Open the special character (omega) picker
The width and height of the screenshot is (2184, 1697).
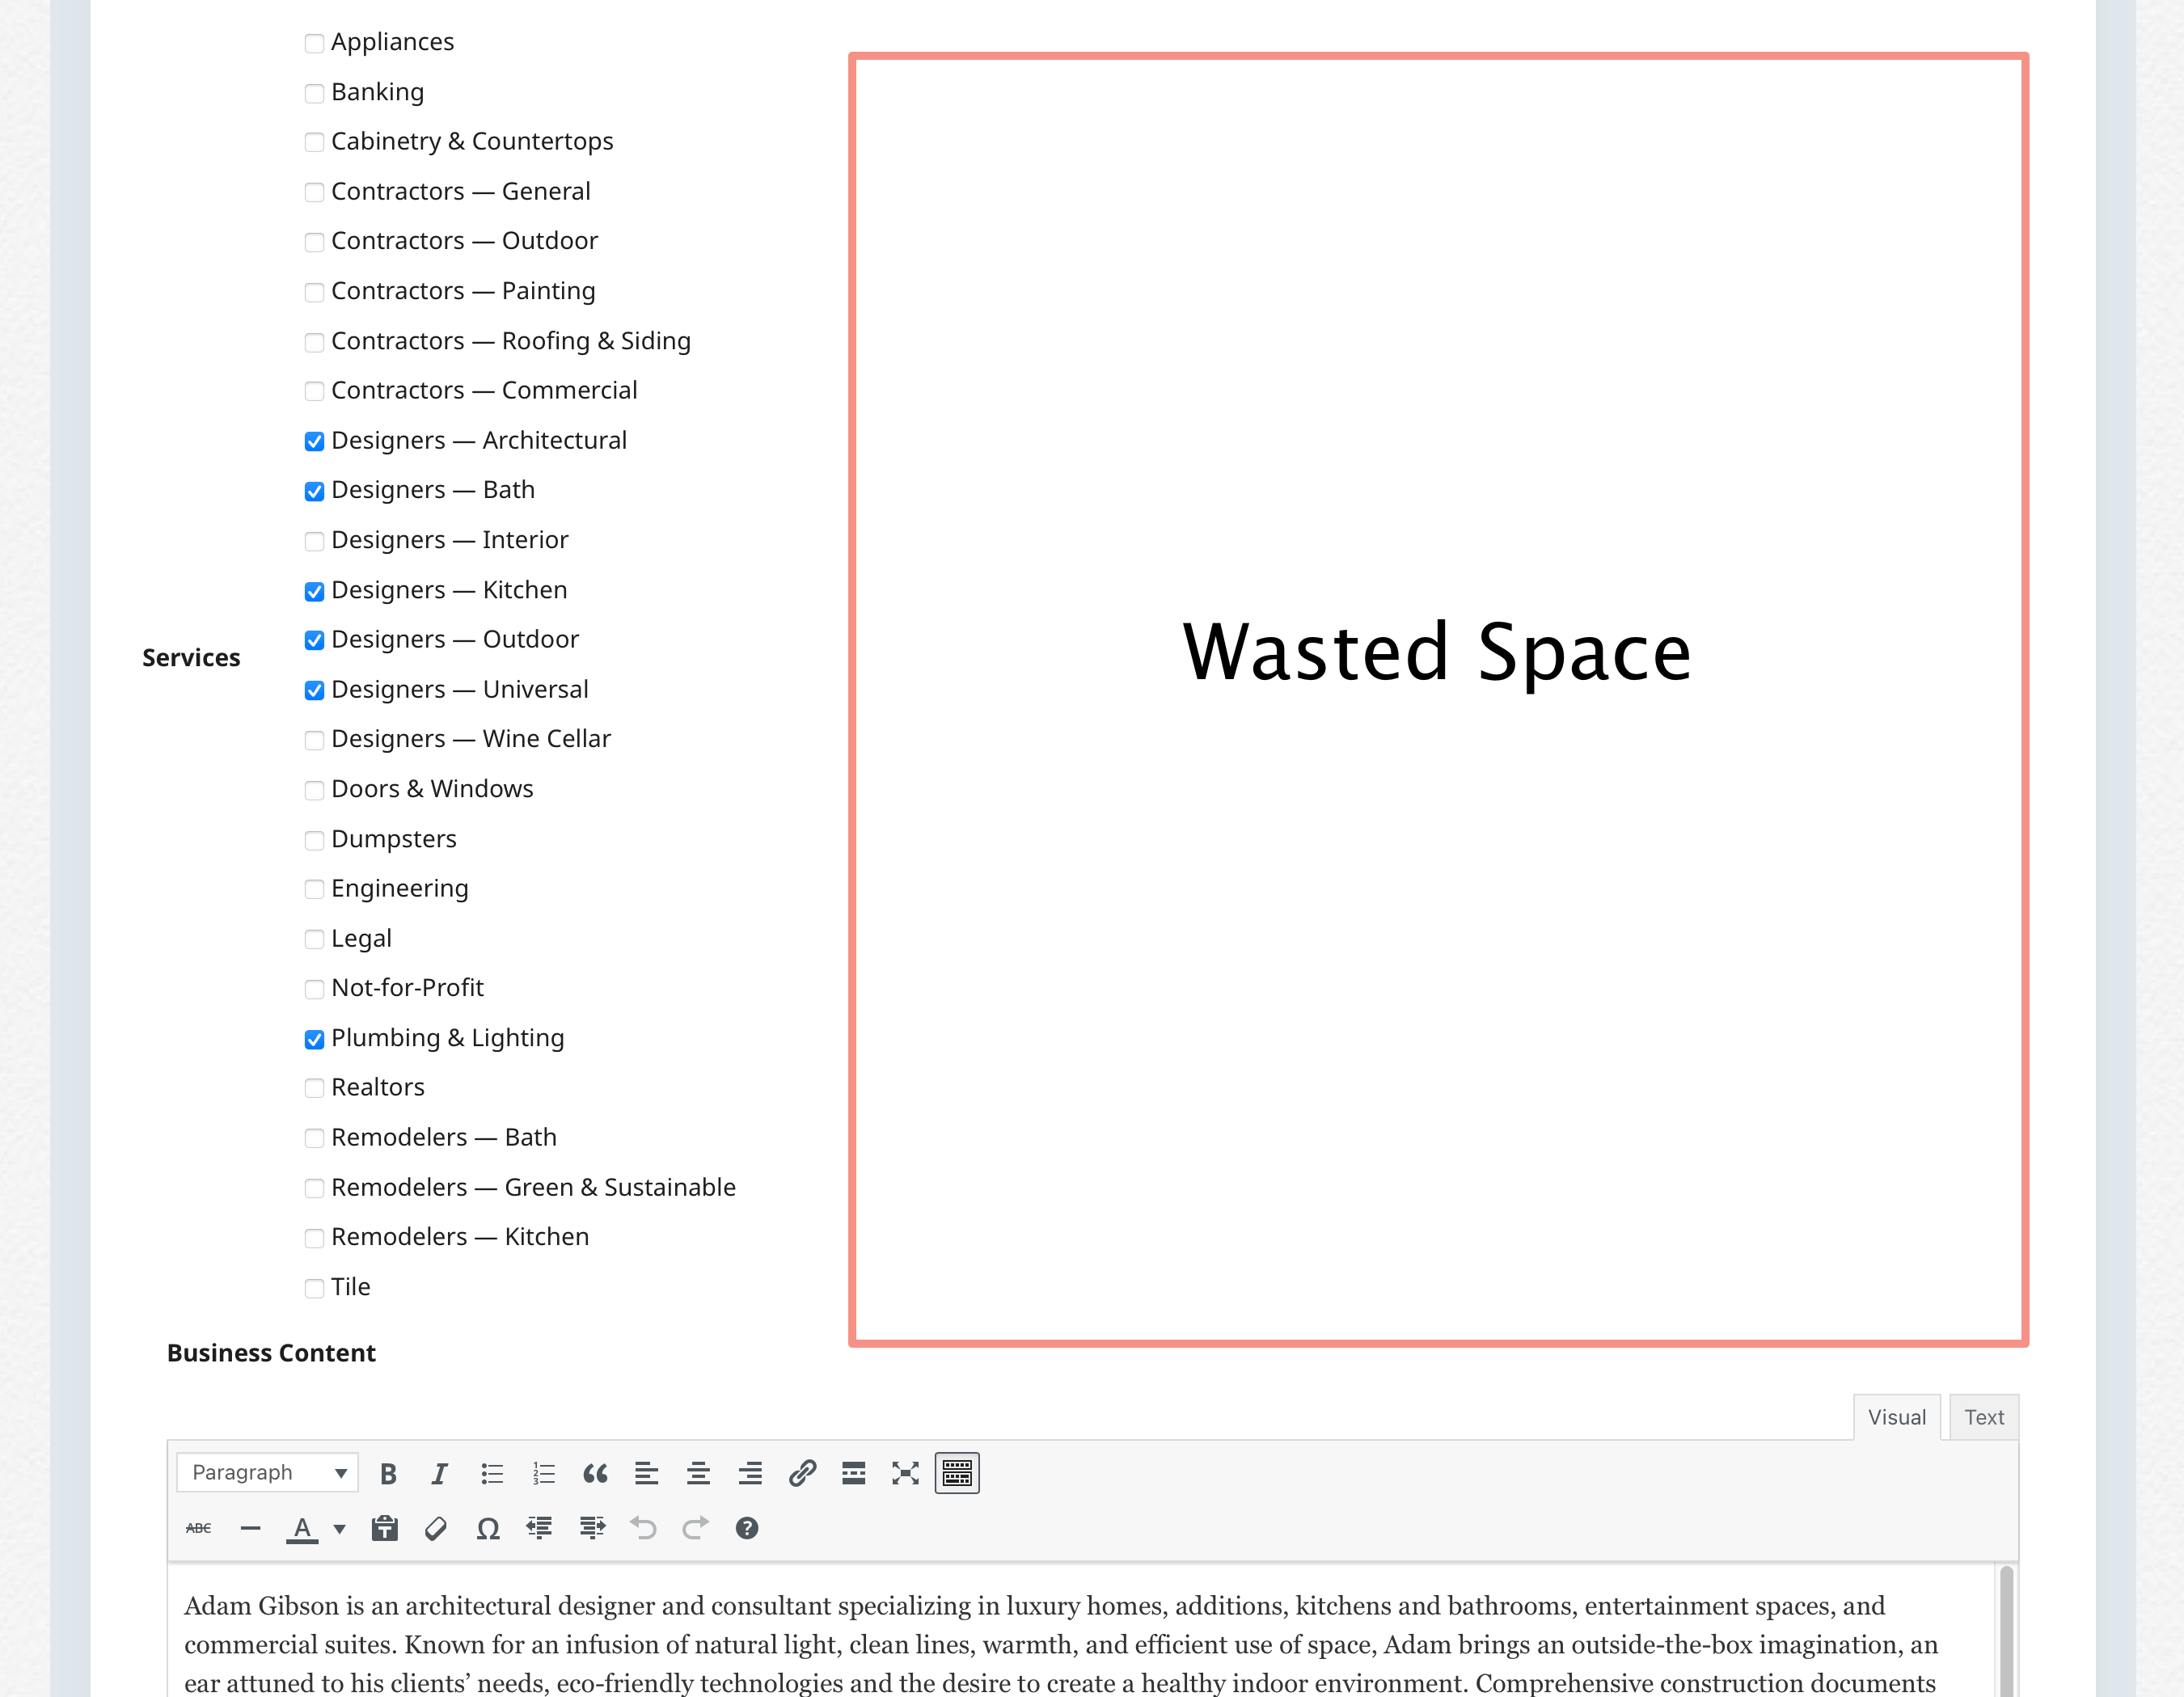coord(488,1528)
